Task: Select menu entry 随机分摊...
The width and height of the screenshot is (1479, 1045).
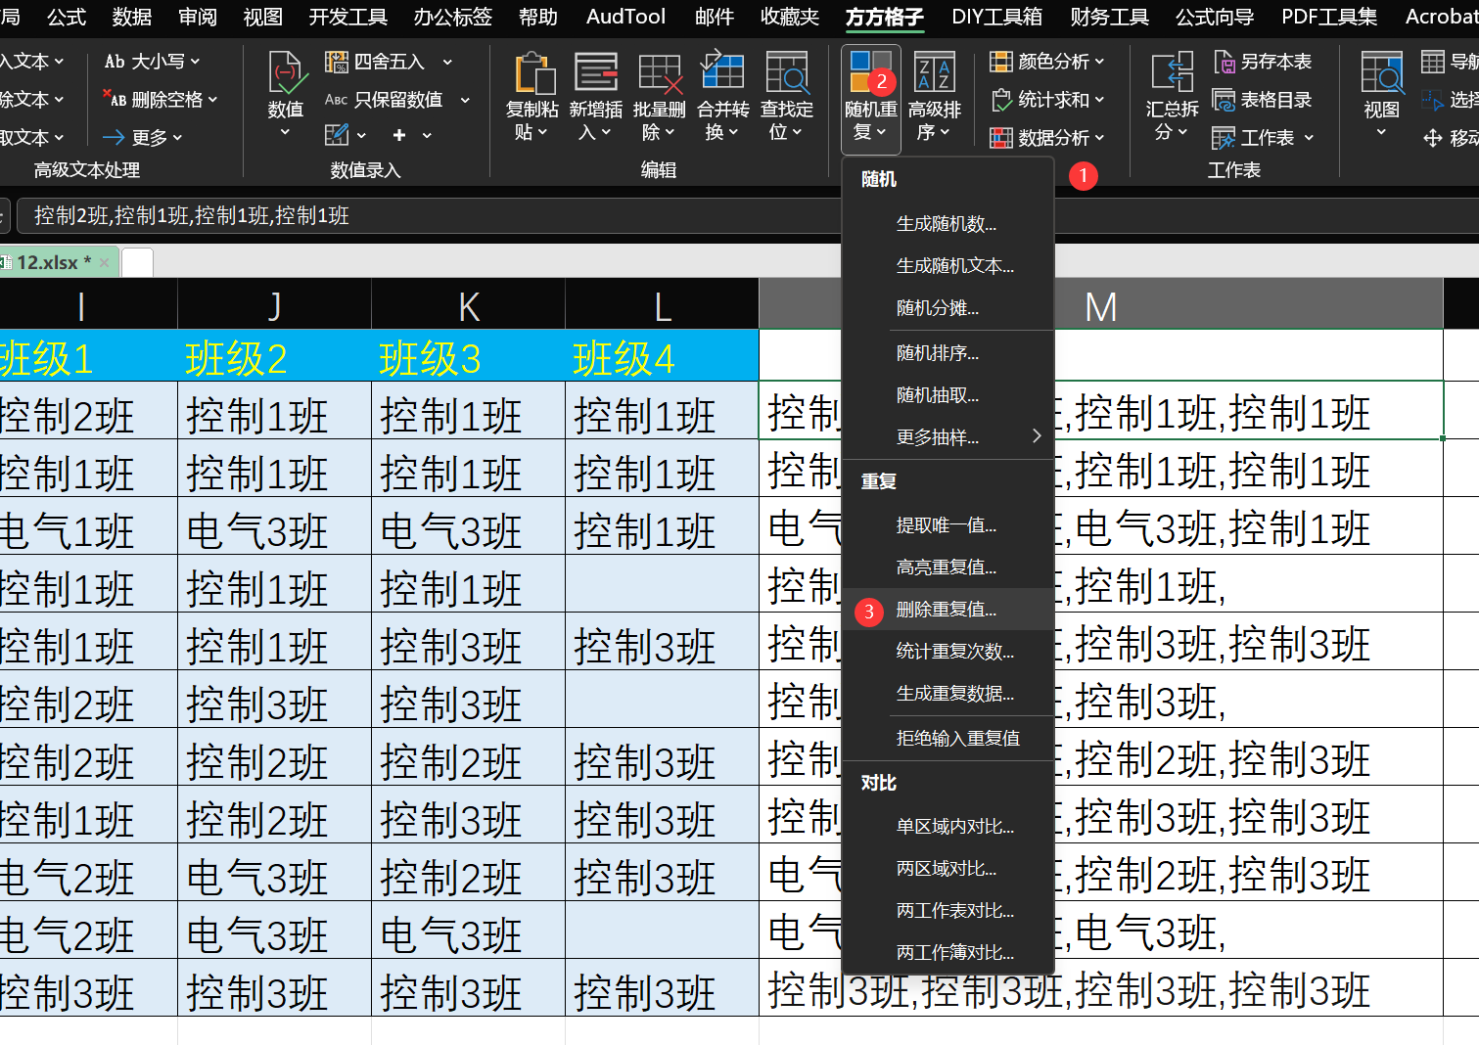Action: tap(947, 308)
